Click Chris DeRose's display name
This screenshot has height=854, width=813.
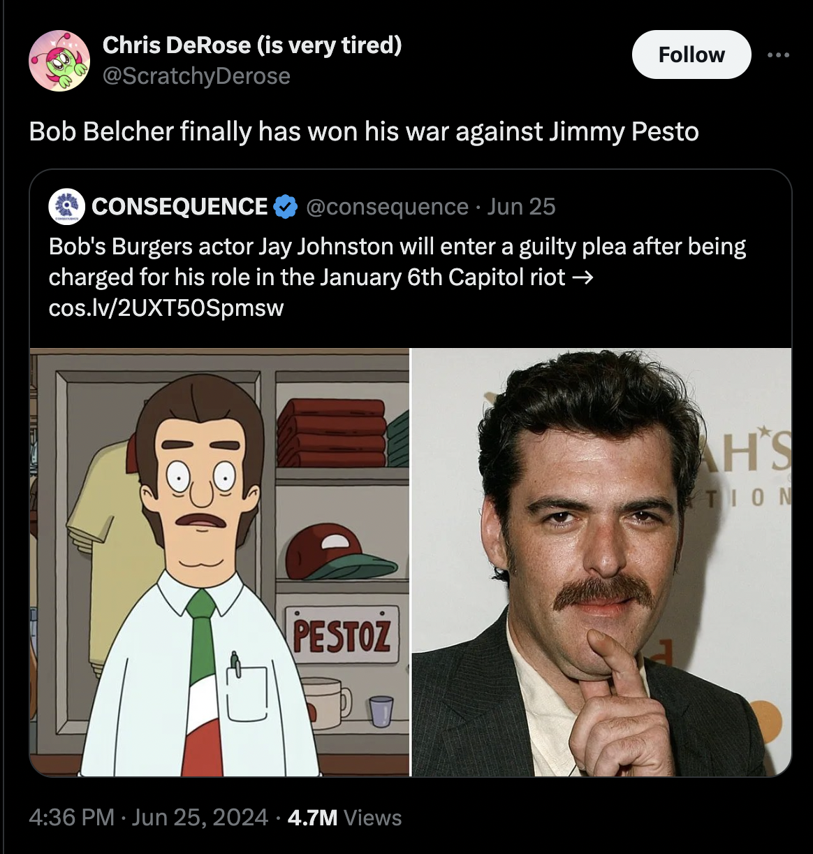tap(251, 45)
